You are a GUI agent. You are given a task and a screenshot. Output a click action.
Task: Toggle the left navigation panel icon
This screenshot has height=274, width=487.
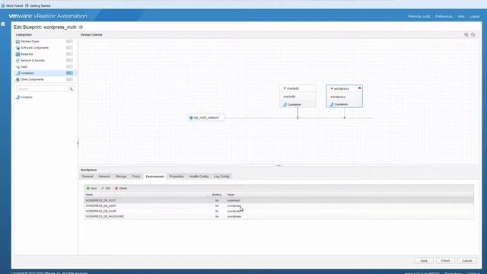click(x=3, y=24)
